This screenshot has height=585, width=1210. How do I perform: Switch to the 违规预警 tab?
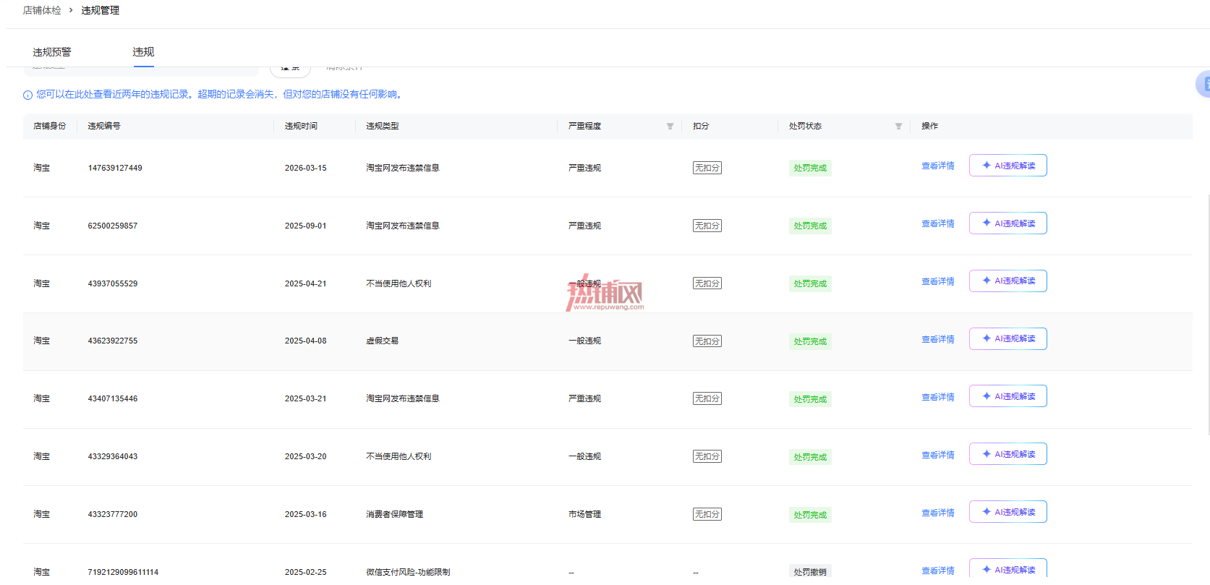point(52,52)
